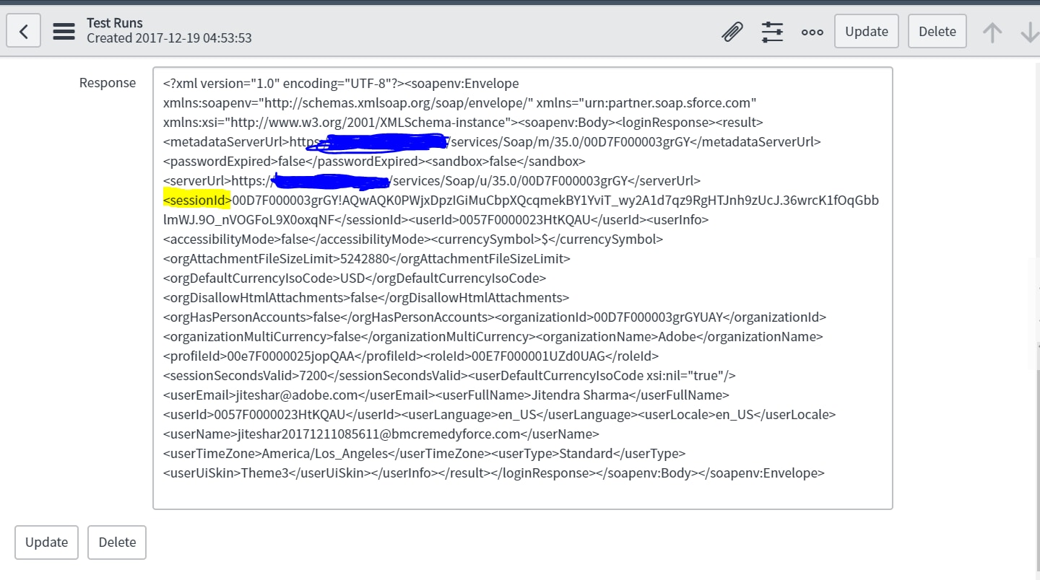Image resolution: width=1040 pixels, height=580 pixels.
Task: Click the user full name Jitendra Sharma
Action: coord(581,395)
